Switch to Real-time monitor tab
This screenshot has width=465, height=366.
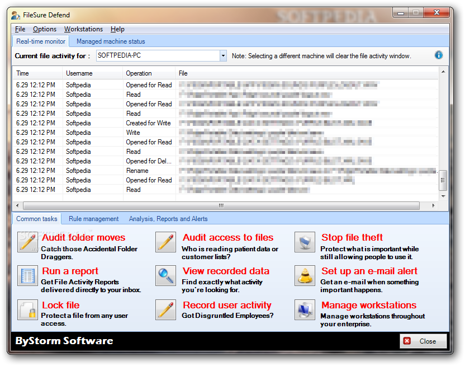[x=41, y=41]
